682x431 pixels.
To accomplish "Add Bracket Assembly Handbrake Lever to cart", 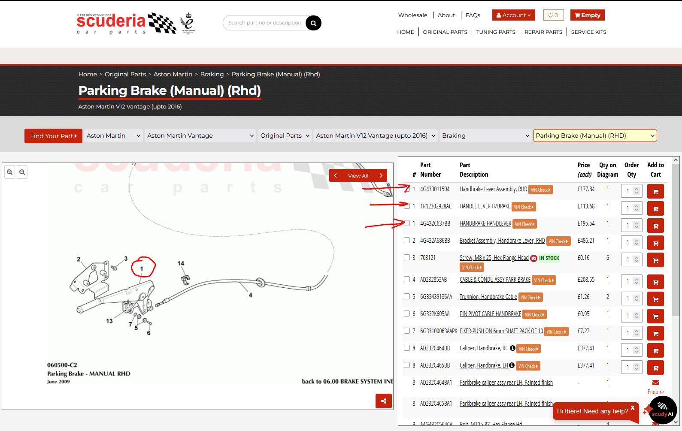I will tap(655, 243).
